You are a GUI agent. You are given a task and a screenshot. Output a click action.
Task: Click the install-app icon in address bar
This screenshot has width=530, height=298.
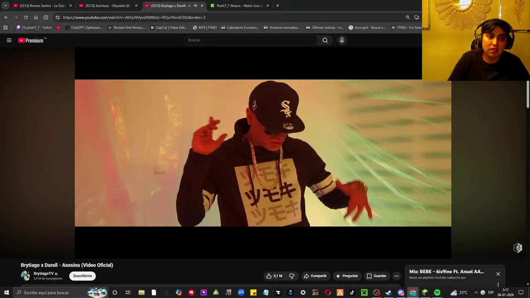point(417,17)
